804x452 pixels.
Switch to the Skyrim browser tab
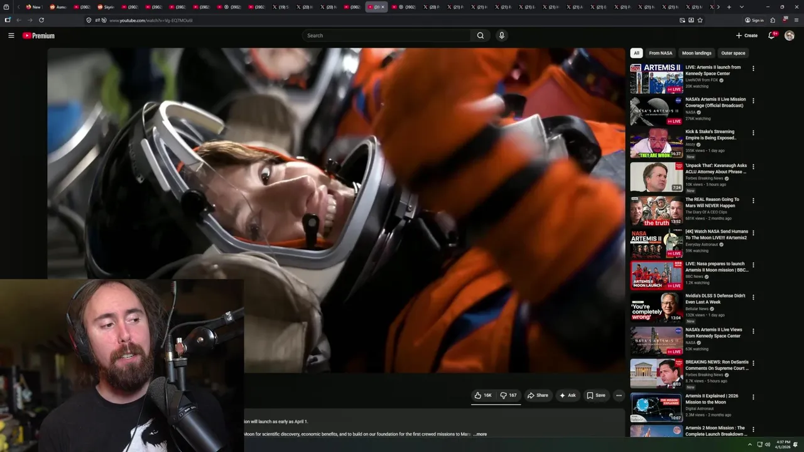(106, 7)
